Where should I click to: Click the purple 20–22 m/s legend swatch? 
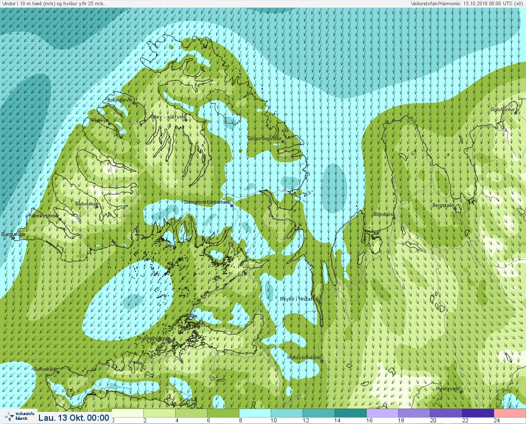pos(447,413)
